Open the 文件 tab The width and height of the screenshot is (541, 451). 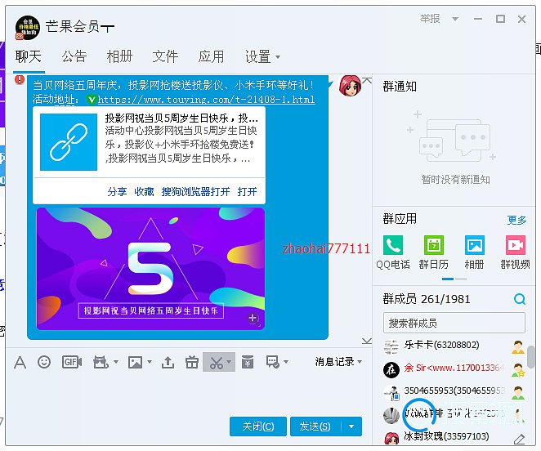coord(165,56)
